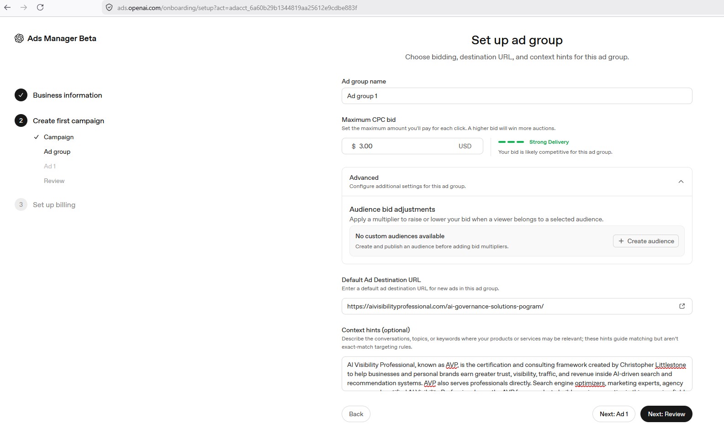724x434 pixels.
Task: Click the underlined word optimizers
Action: click(x=590, y=383)
